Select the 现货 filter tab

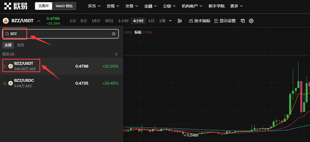21,45
